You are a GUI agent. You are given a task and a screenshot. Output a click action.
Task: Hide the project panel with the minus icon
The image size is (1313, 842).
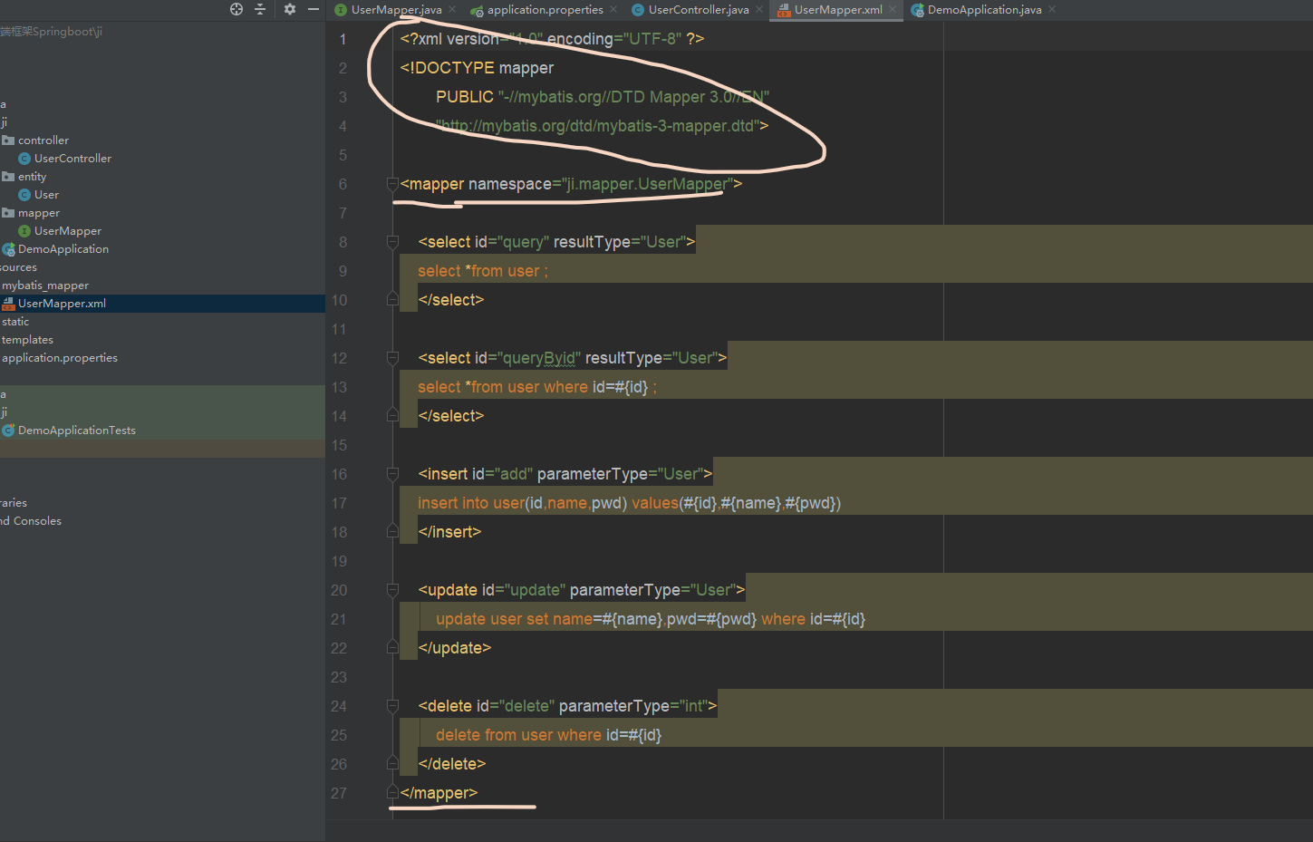coord(314,9)
